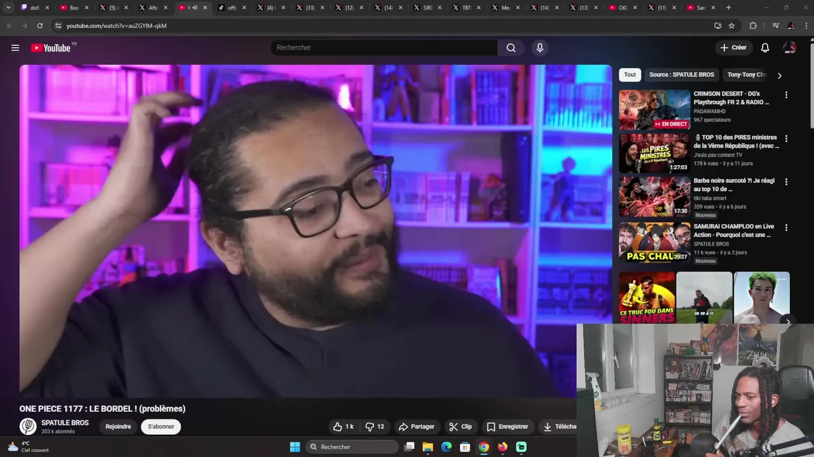Open the YouTube guide hamburger menu
Screen dimensions: 814x457
[15, 48]
